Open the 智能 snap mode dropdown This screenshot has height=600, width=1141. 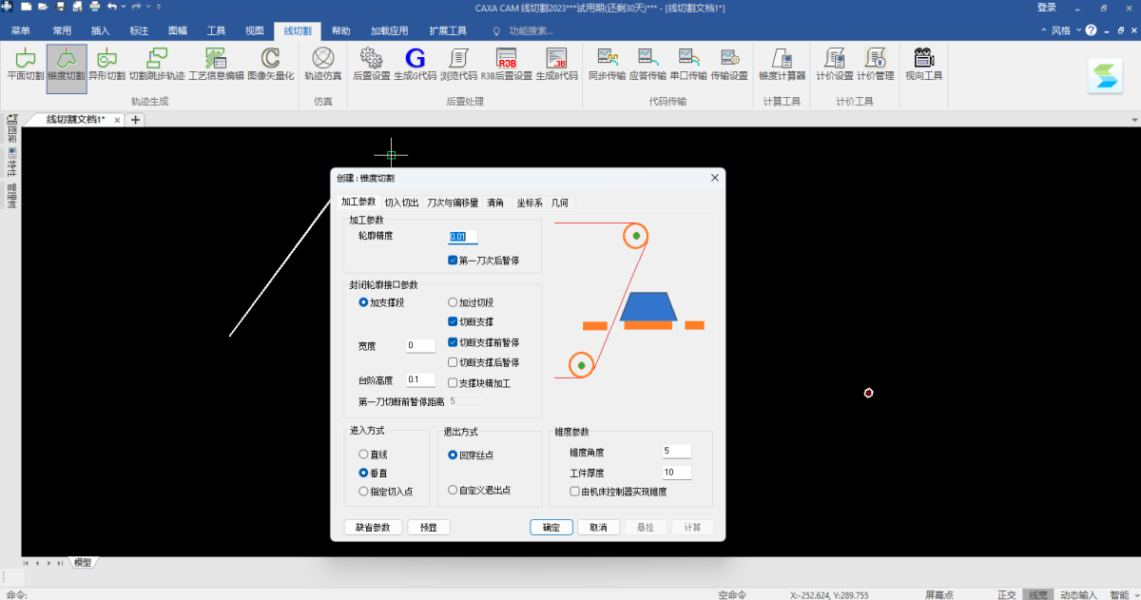[1117, 594]
